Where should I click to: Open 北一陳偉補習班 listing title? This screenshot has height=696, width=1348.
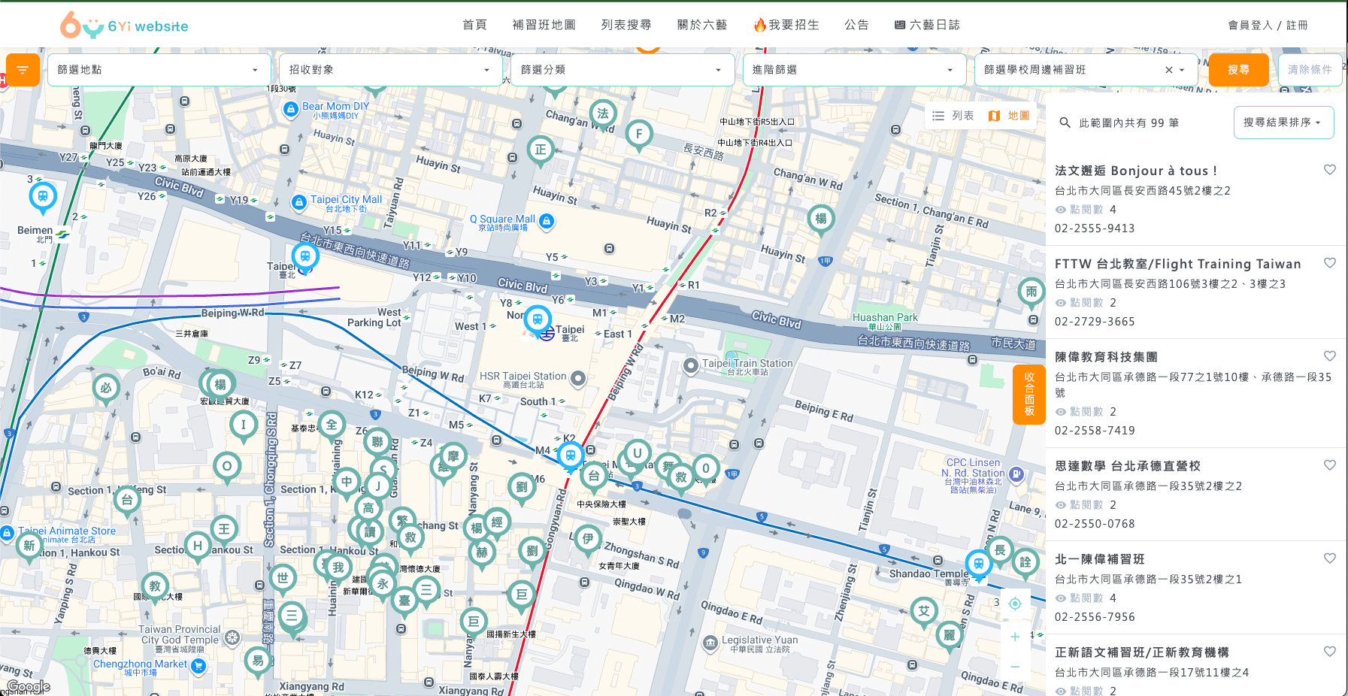(1099, 559)
